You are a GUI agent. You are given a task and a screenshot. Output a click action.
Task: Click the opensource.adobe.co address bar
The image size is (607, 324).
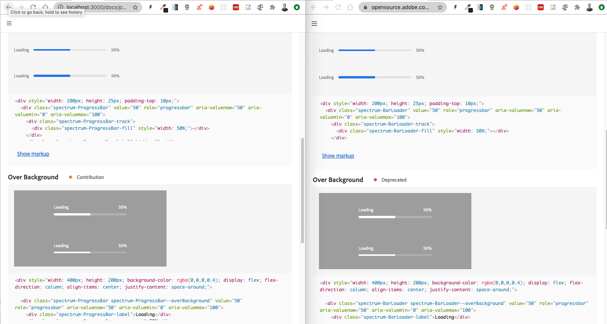point(403,7)
